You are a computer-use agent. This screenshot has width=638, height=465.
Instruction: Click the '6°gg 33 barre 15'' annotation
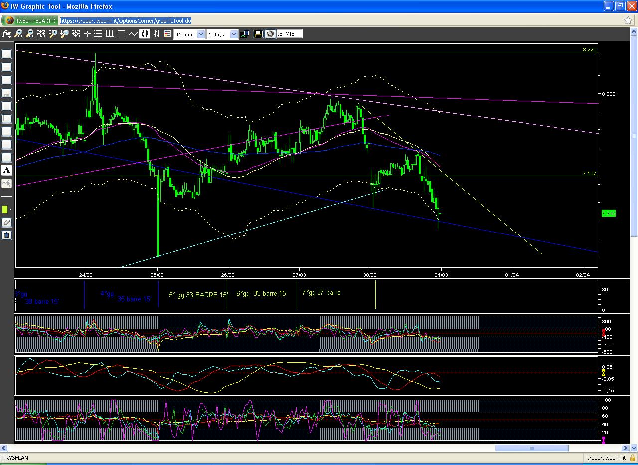[262, 293]
